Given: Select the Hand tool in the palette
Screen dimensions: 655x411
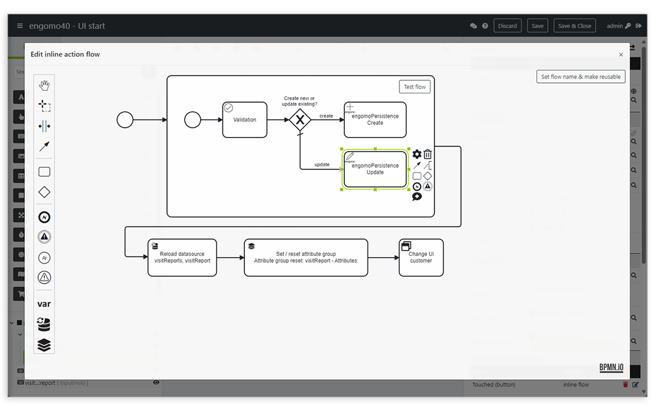Looking at the screenshot, I should tap(44, 85).
